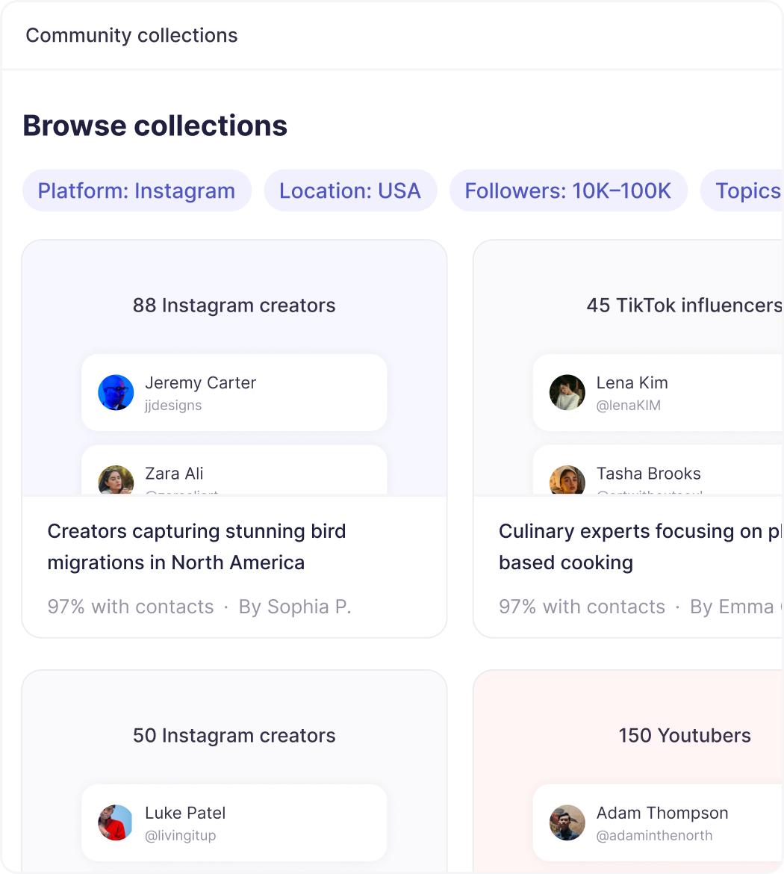Select the Jeremy Carter creator card
The height and width of the screenshot is (874, 784).
pos(234,393)
